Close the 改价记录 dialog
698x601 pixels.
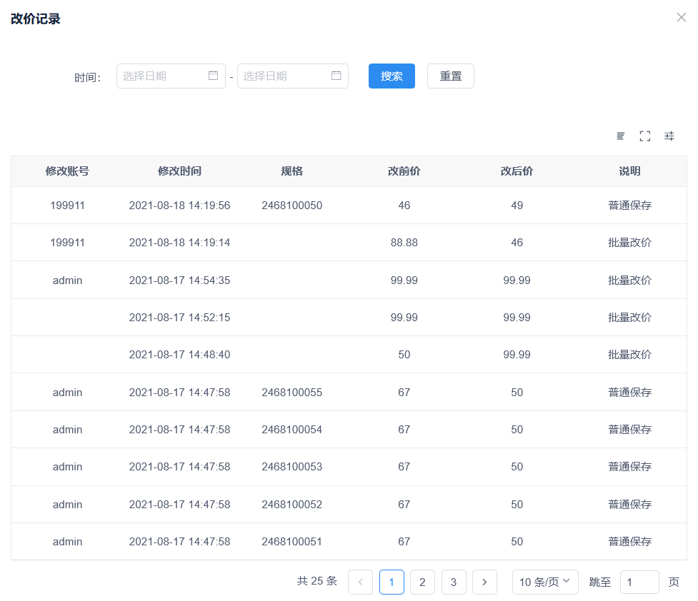(x=681, y=18)
